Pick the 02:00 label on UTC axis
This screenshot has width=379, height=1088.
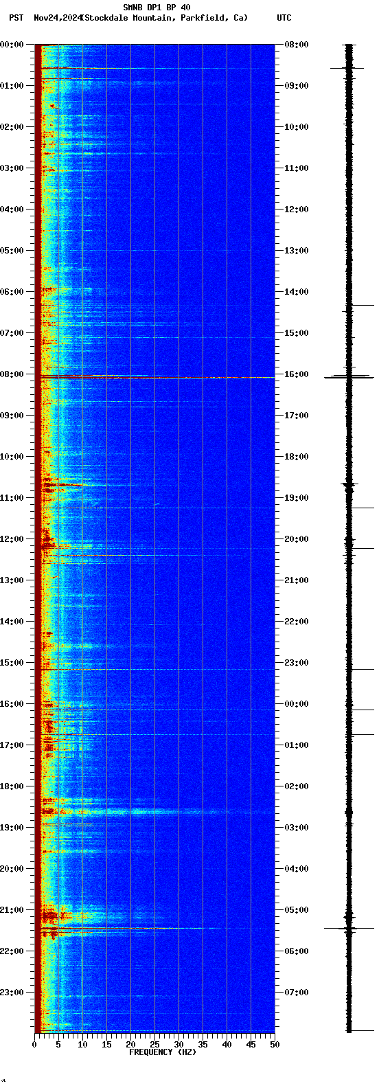[297, 786]
